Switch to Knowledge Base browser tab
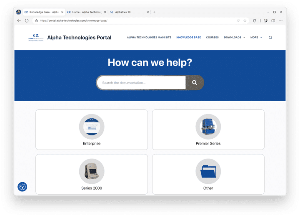The height and width of the screenshot is (216, 300). (x=44, y=12)
